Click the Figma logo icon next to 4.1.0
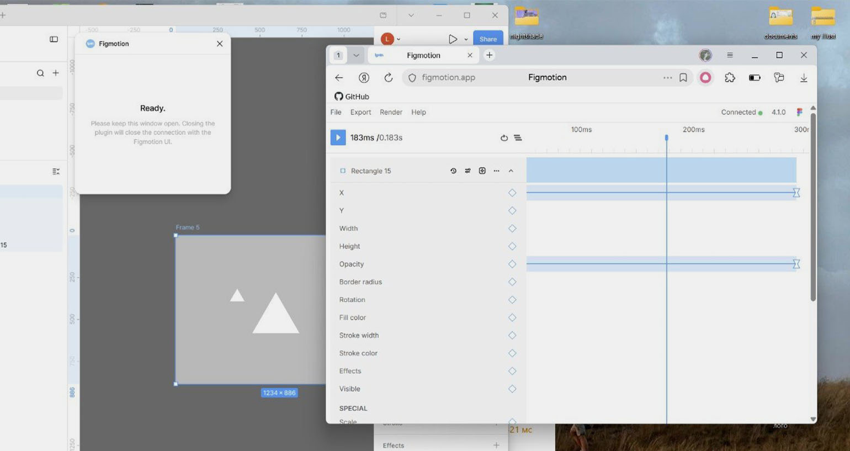 click(x=799, y=112)
